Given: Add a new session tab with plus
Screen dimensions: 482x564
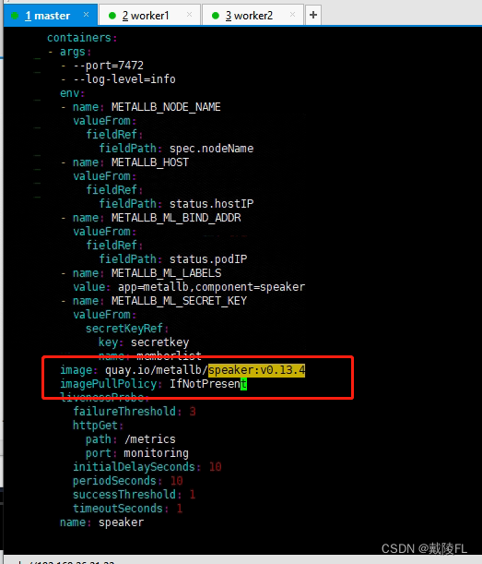Looking at the screenshot, I should click(313, 15).
